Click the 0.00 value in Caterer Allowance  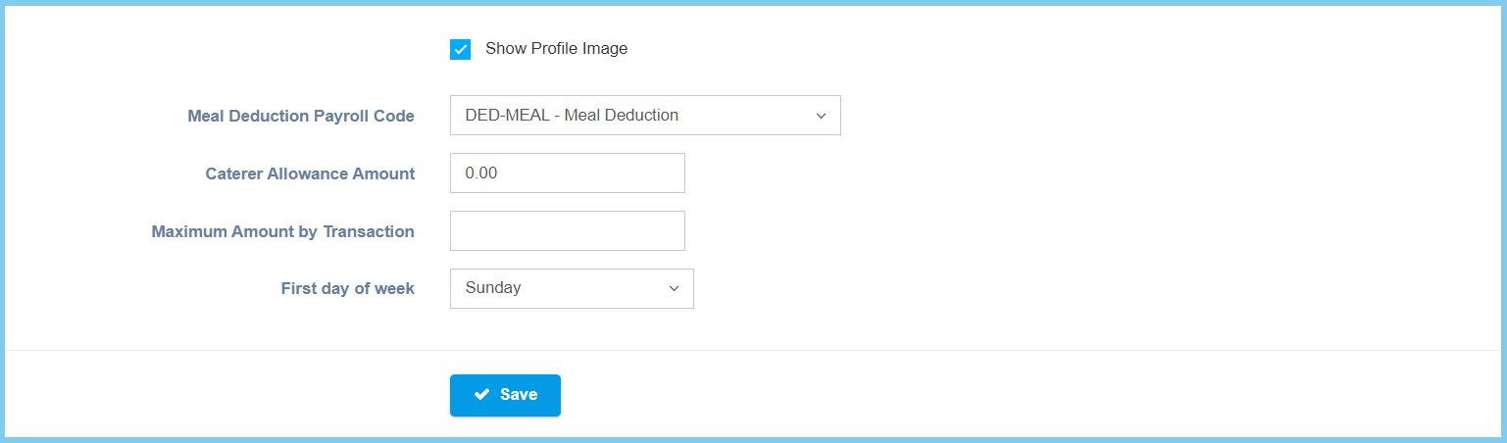pos(481,173)
